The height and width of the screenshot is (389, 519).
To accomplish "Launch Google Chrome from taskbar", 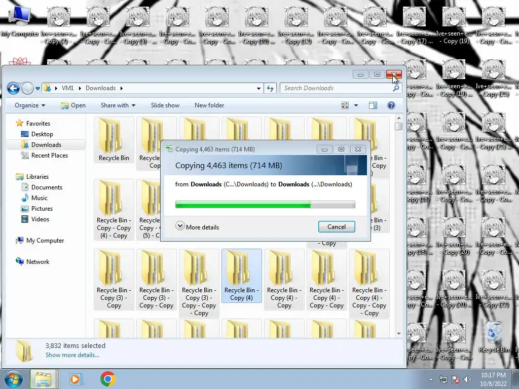I will tap(108, 379).
